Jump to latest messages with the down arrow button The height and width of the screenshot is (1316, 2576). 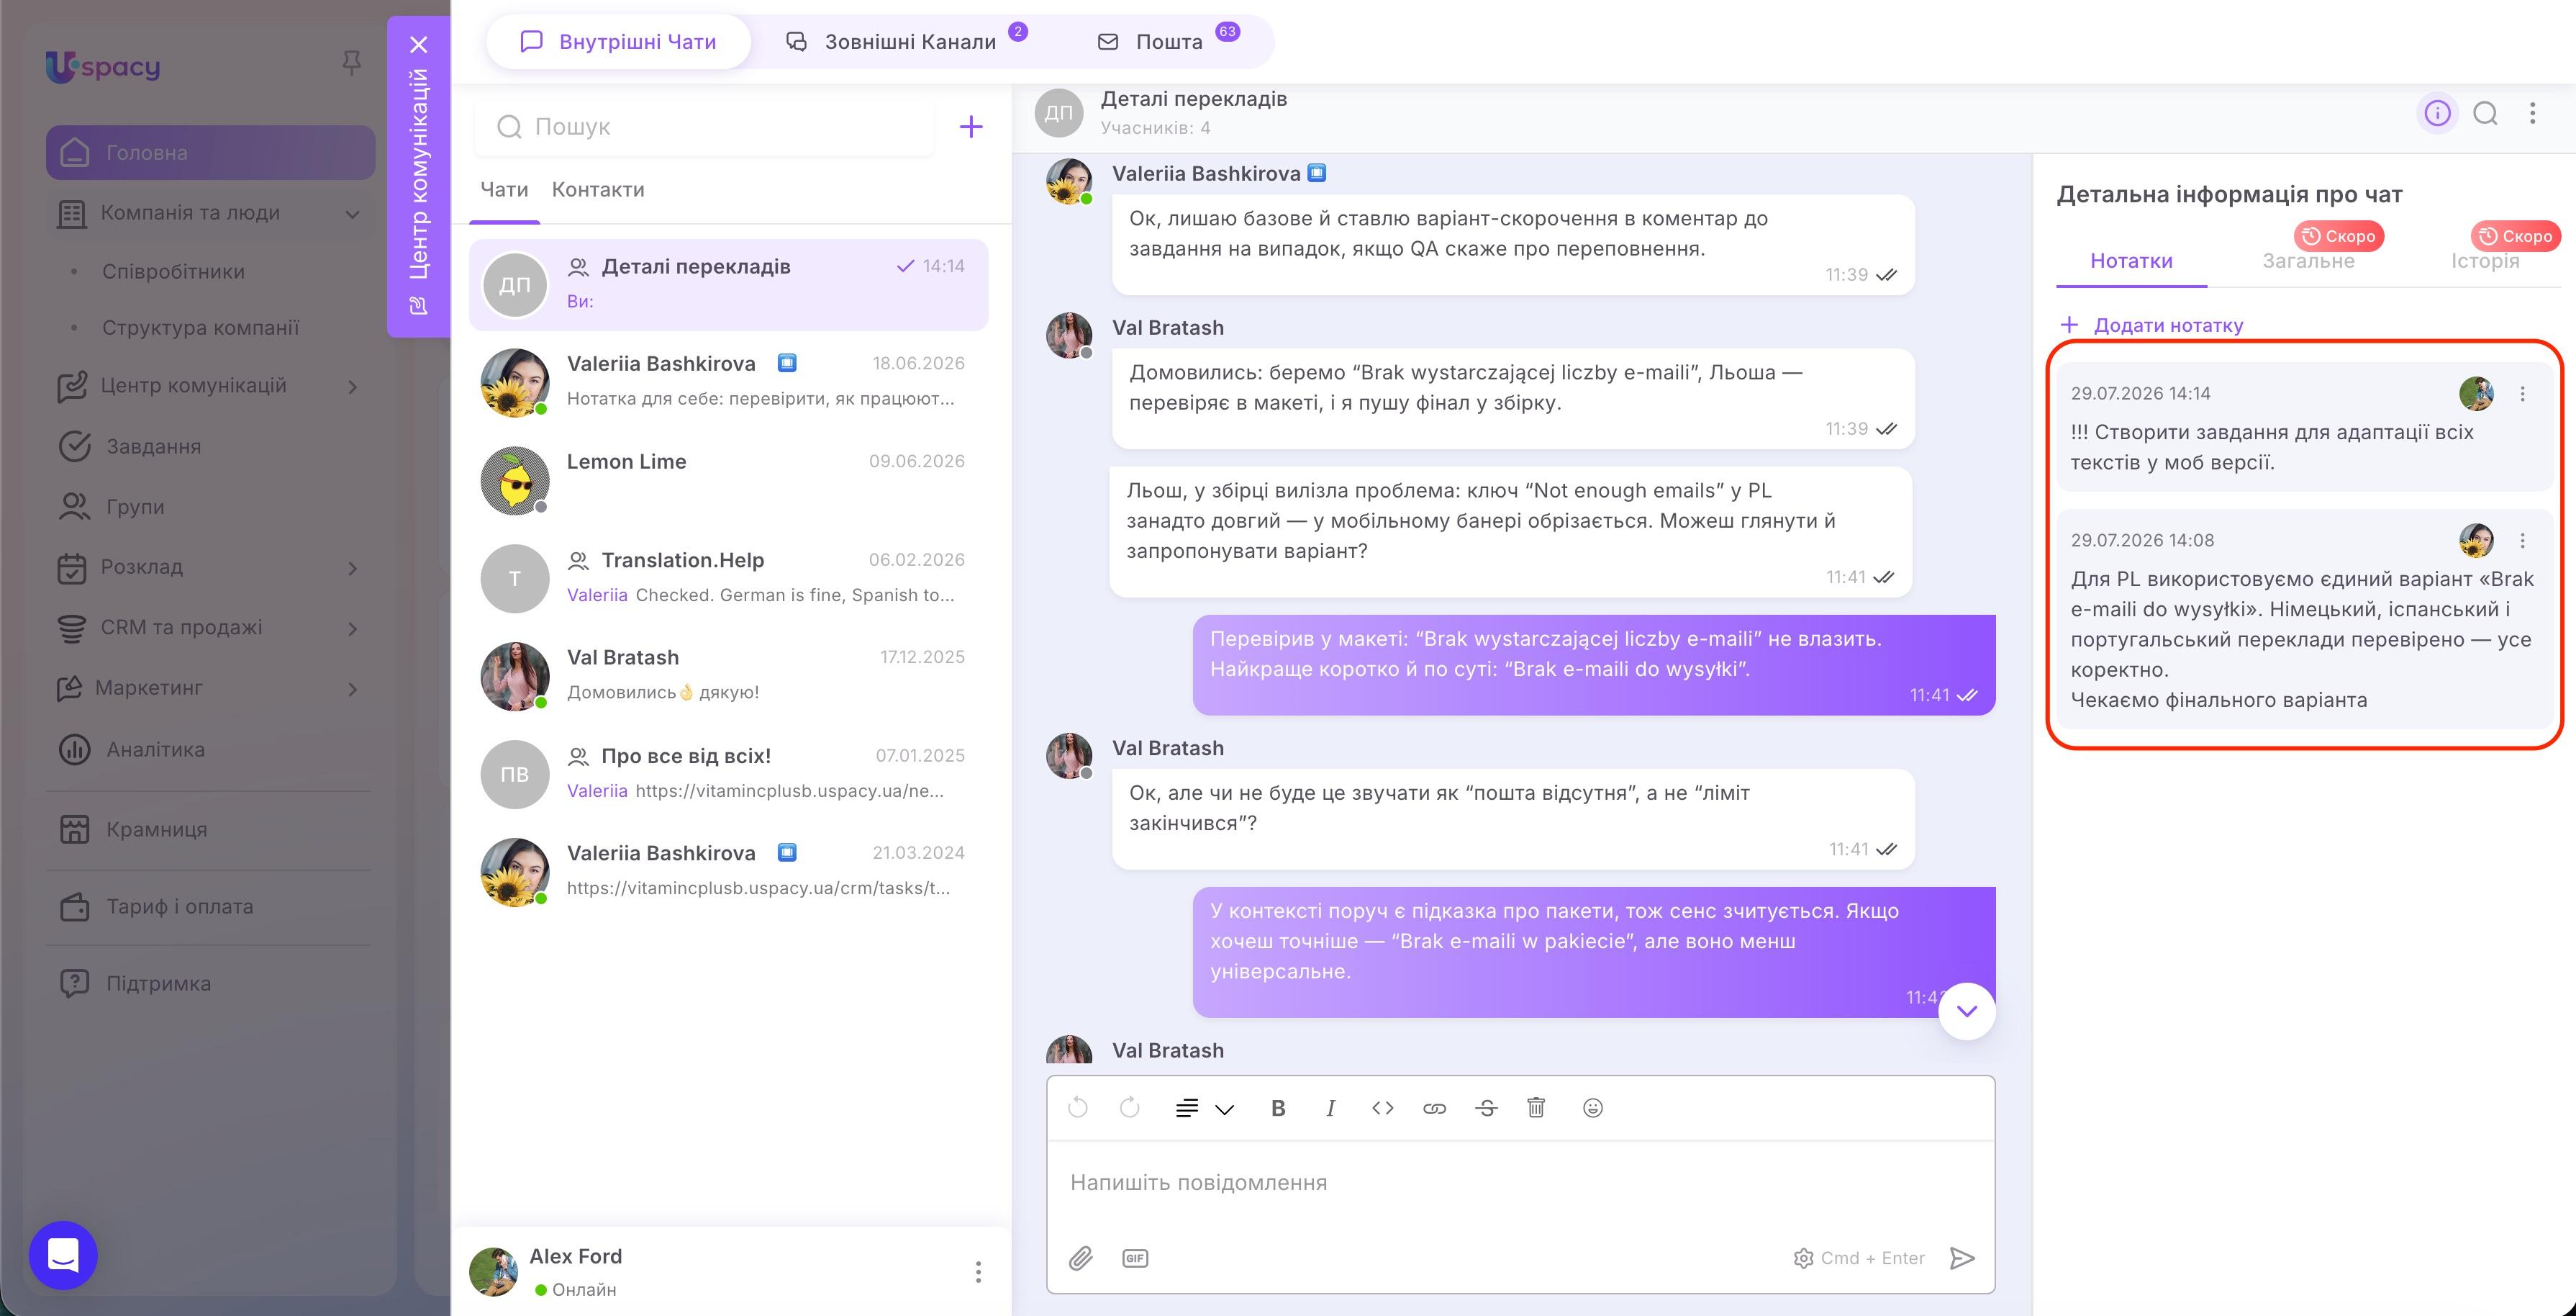(1967, 1011)
